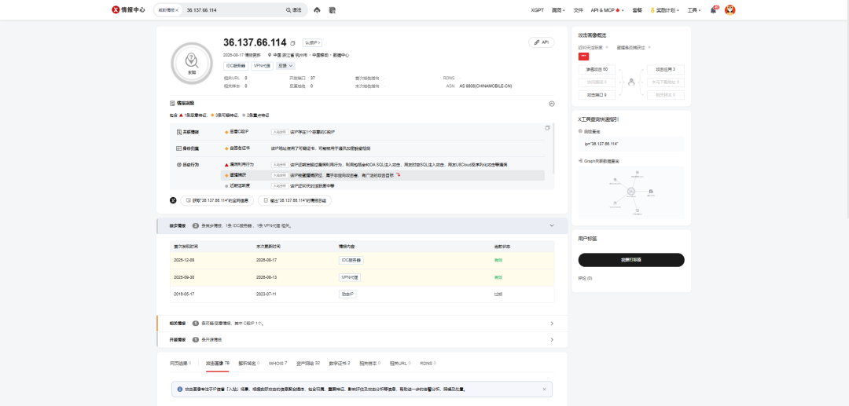Collapse the 情报洞察 section with circle arrow
Viewport: 849px width, 406px height.
click(552, 103)
